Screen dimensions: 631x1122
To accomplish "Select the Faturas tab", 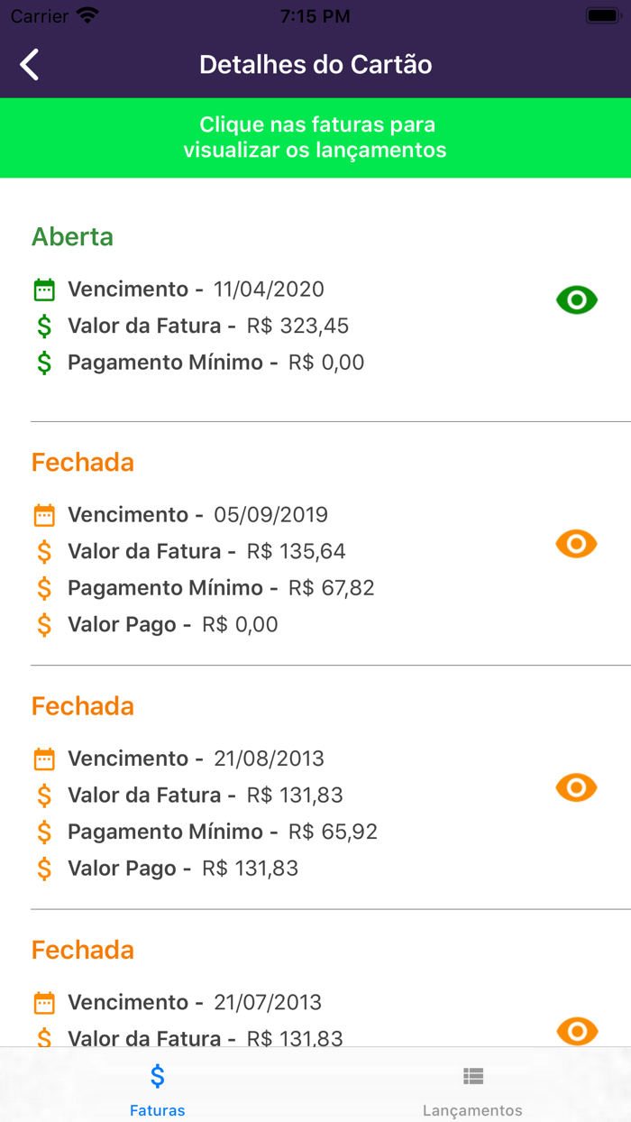I will point(157,1088).
